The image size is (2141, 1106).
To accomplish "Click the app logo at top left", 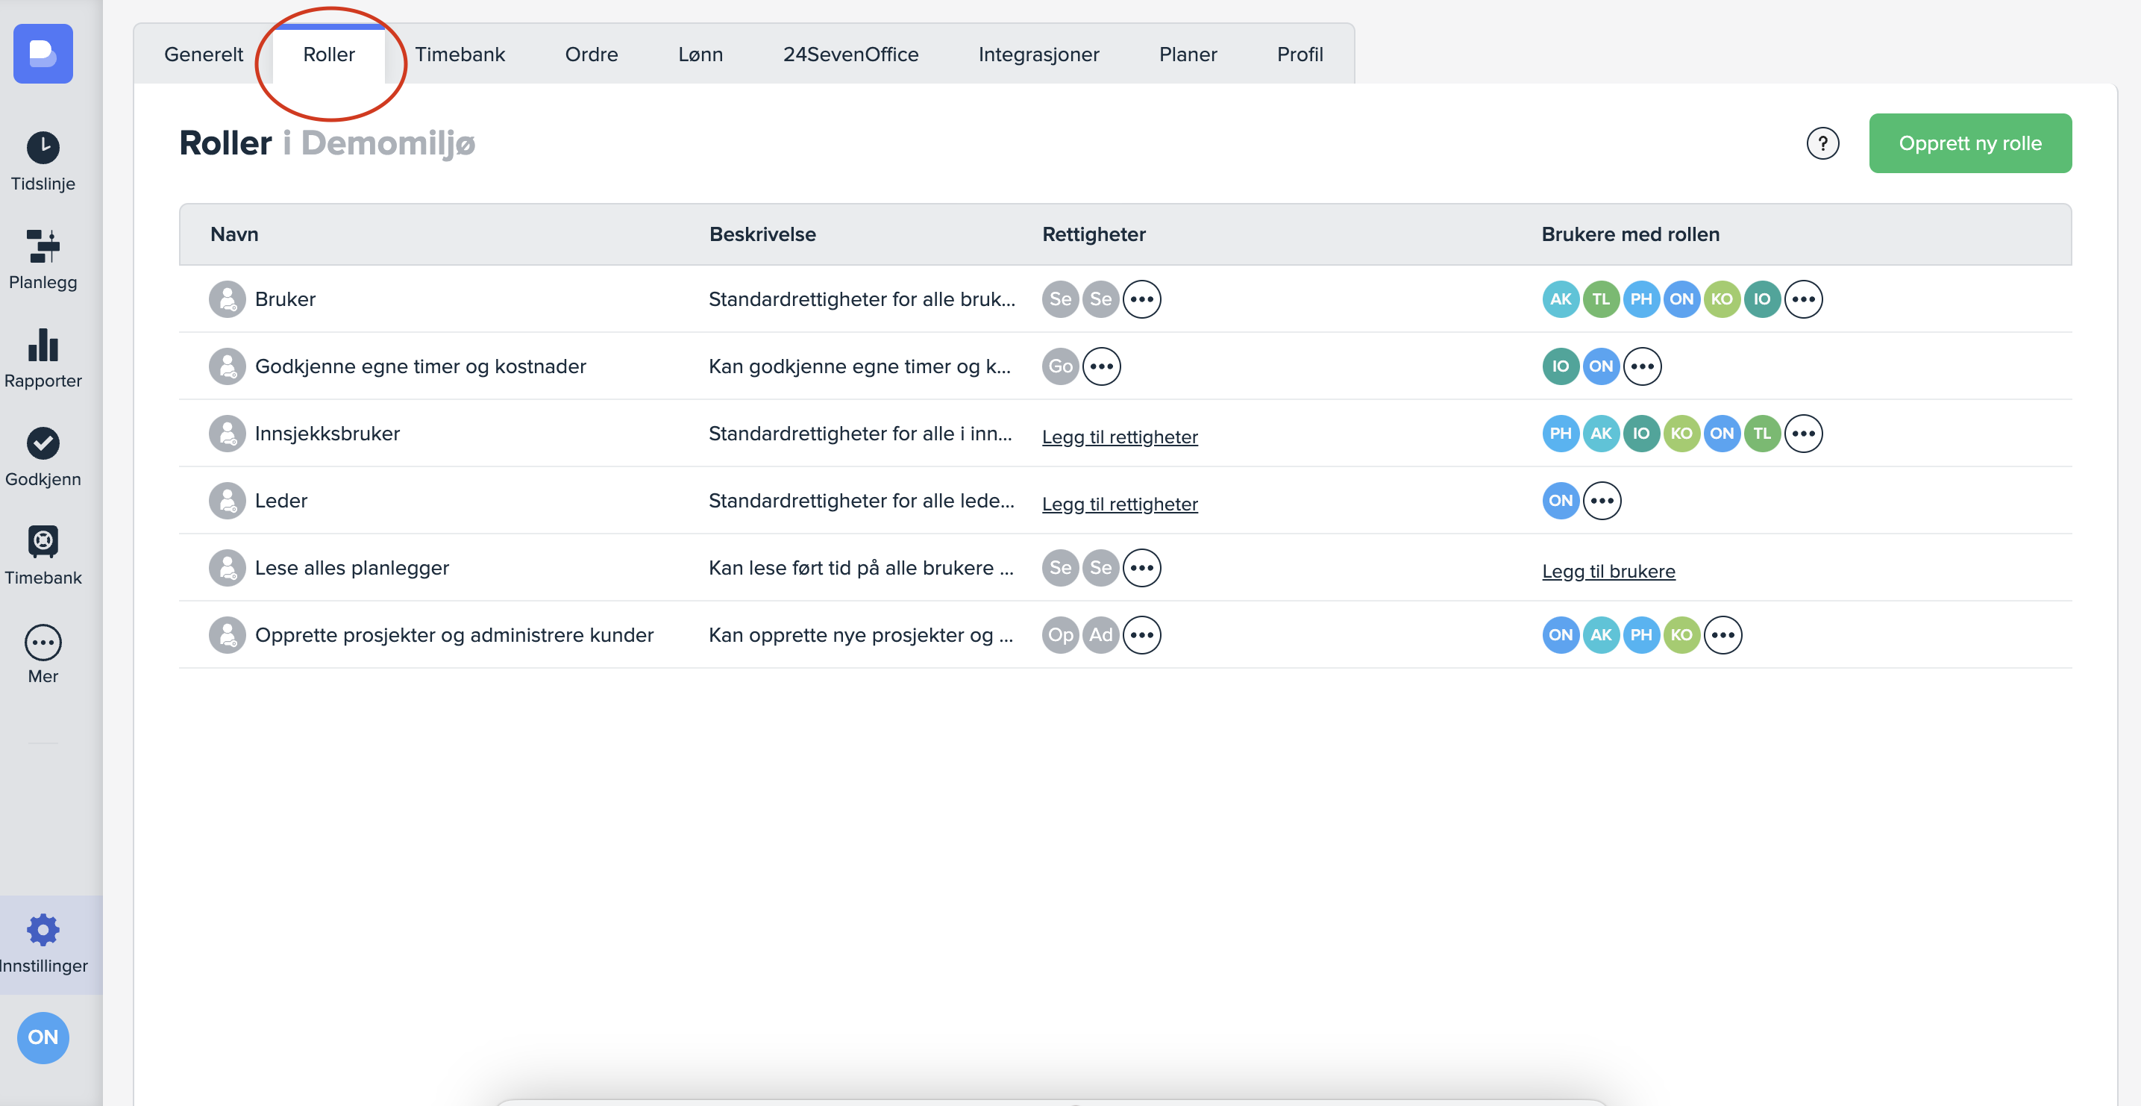I will [43, 54].
